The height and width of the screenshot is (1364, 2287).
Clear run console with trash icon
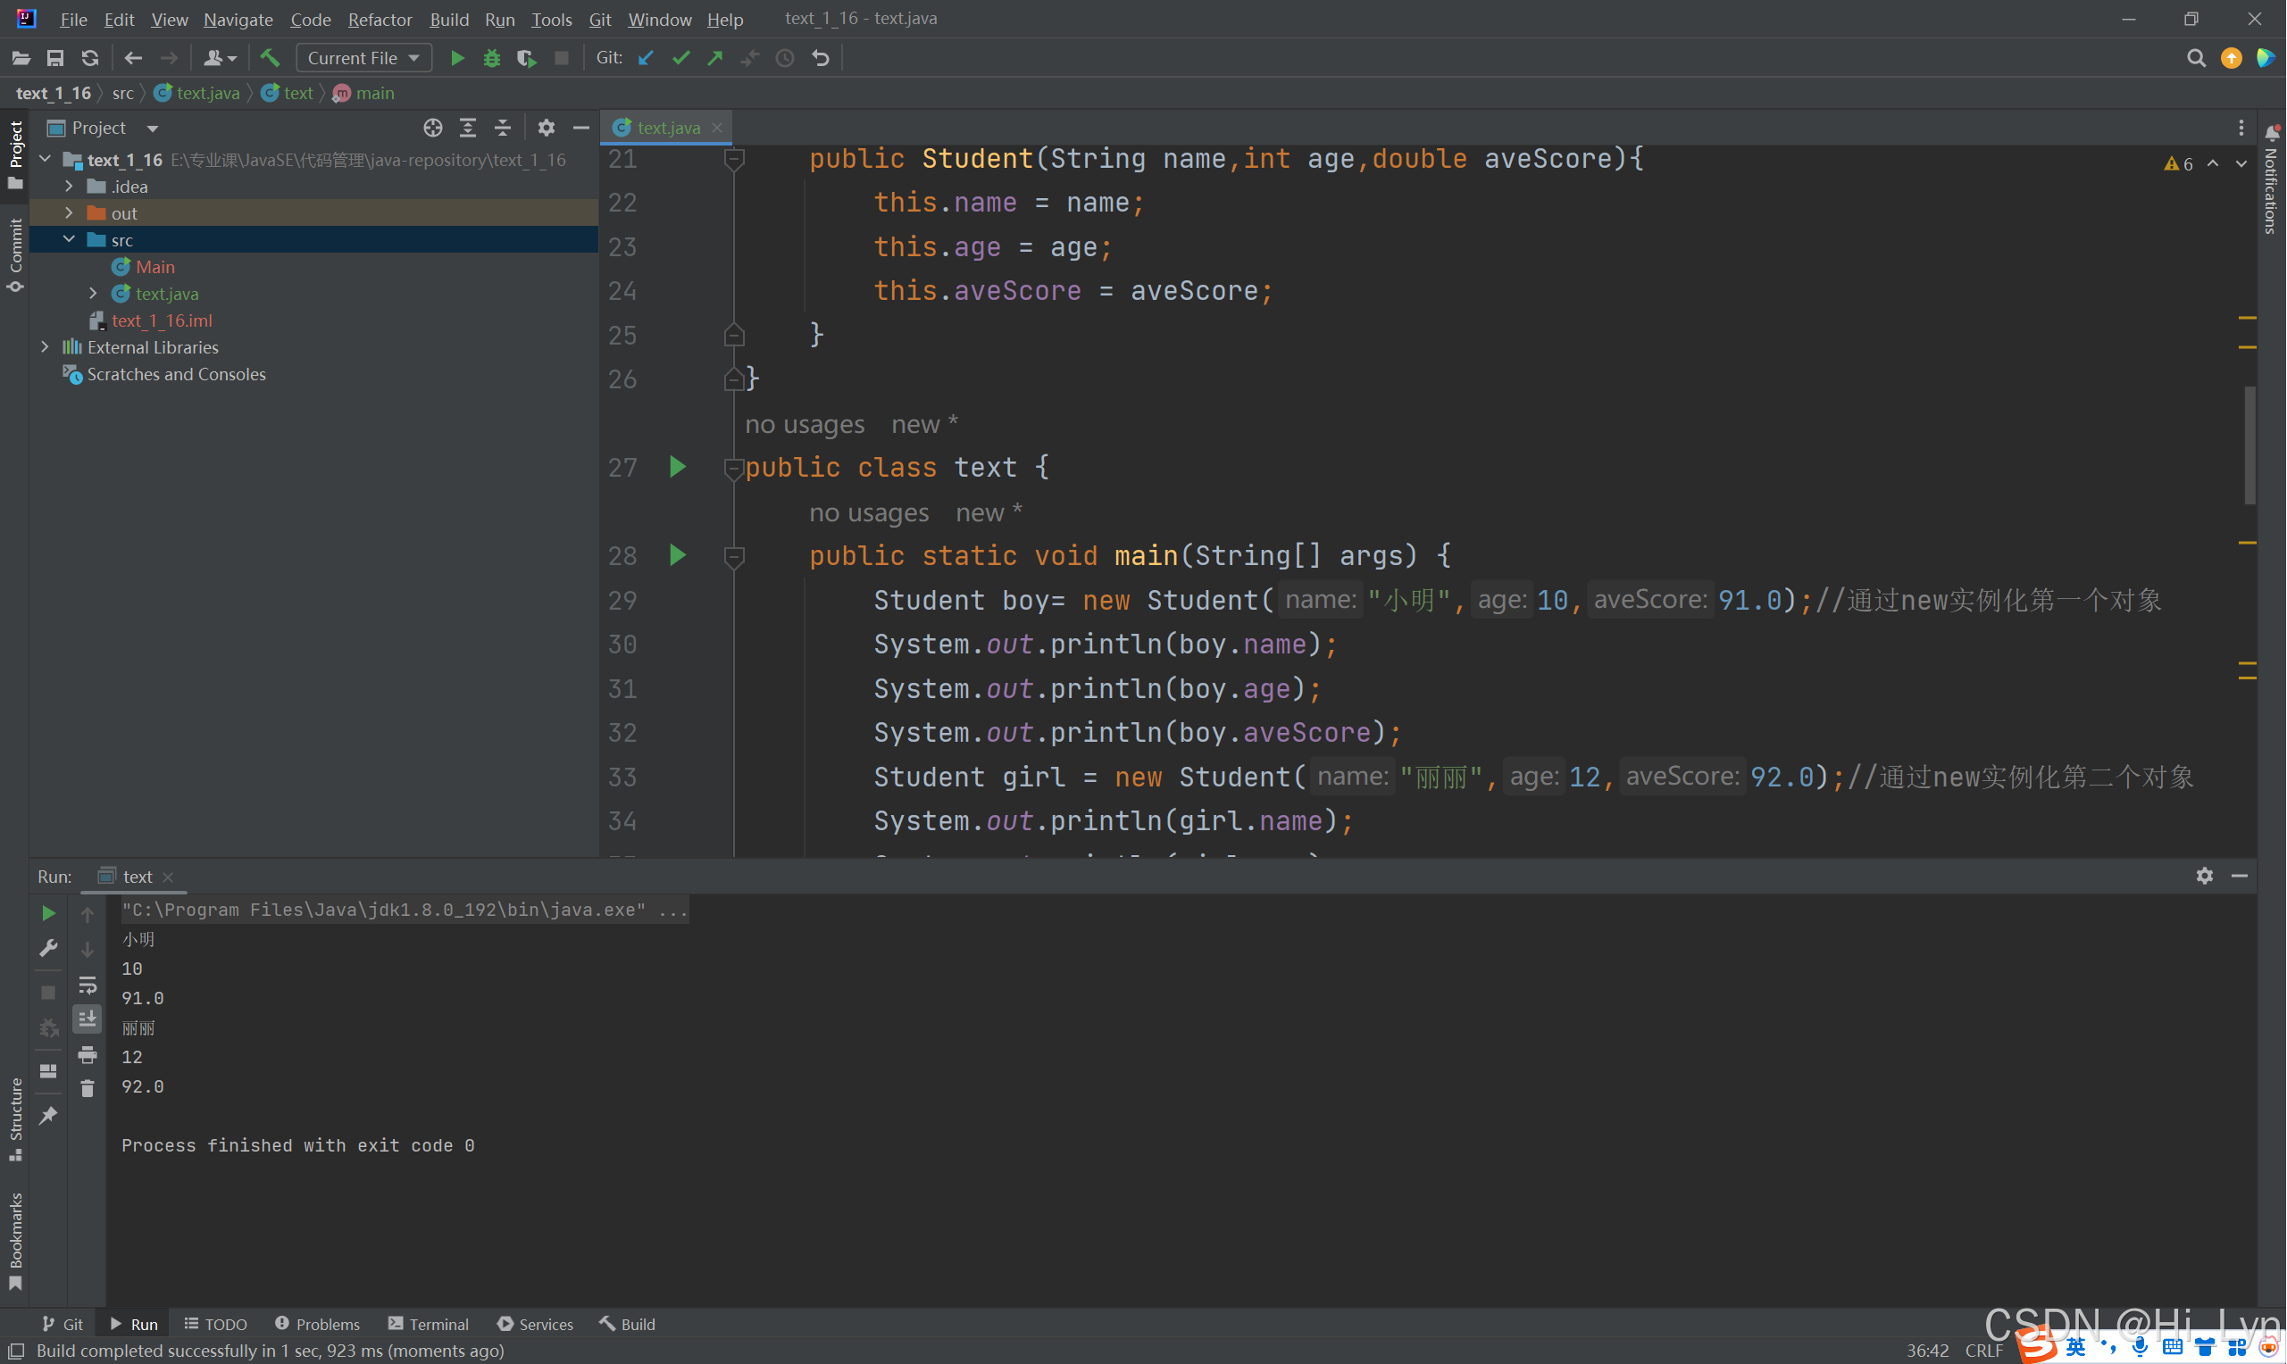point(88,1089)
